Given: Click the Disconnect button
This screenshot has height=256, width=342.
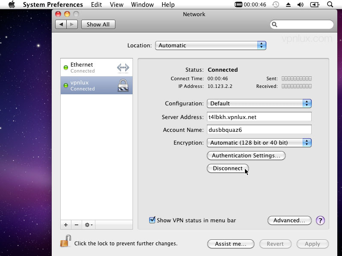Looking at the screenshot, I should [x=228, y=169].
